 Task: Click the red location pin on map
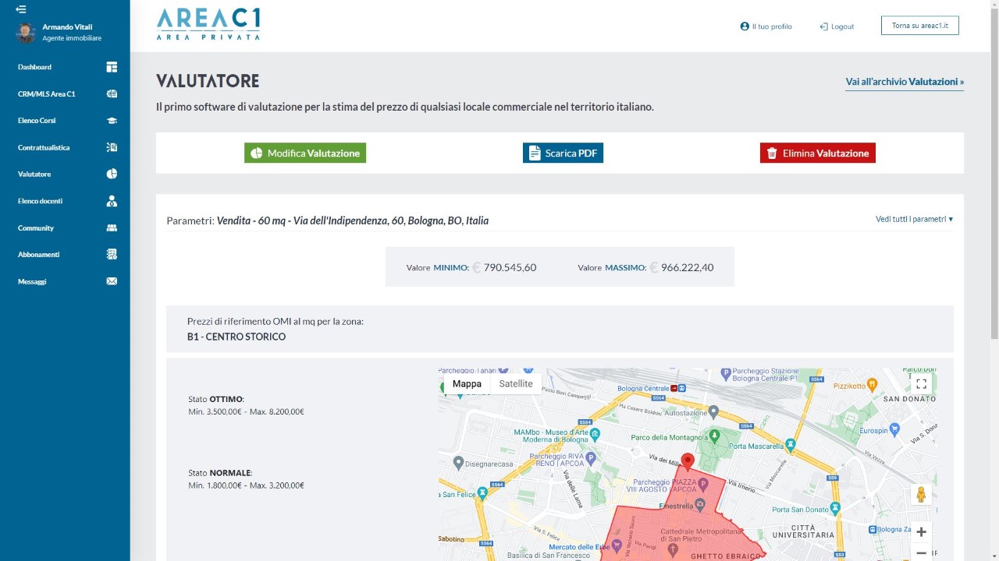[688, 461]
